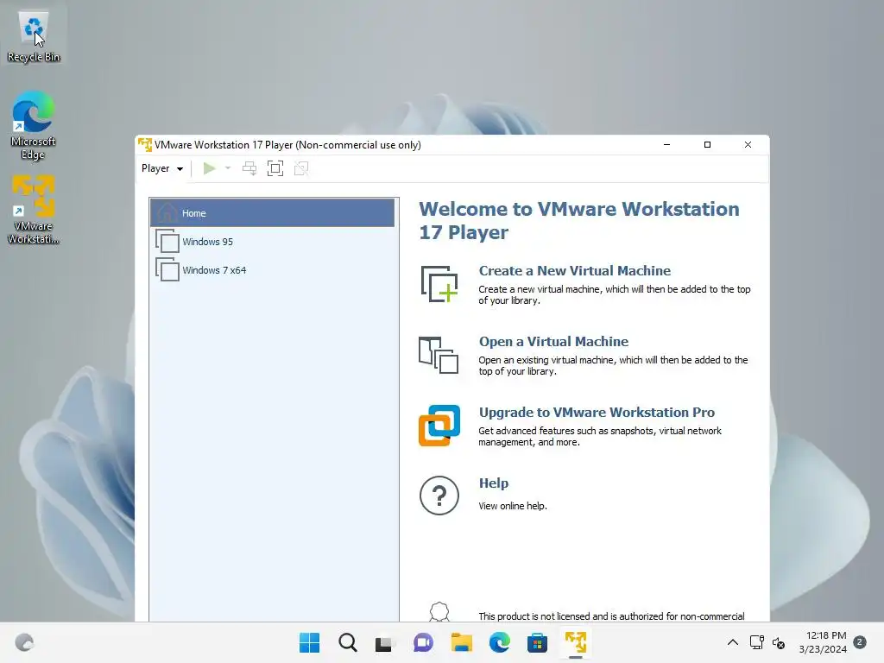Show hidden system tray icons

coord(732,642)
